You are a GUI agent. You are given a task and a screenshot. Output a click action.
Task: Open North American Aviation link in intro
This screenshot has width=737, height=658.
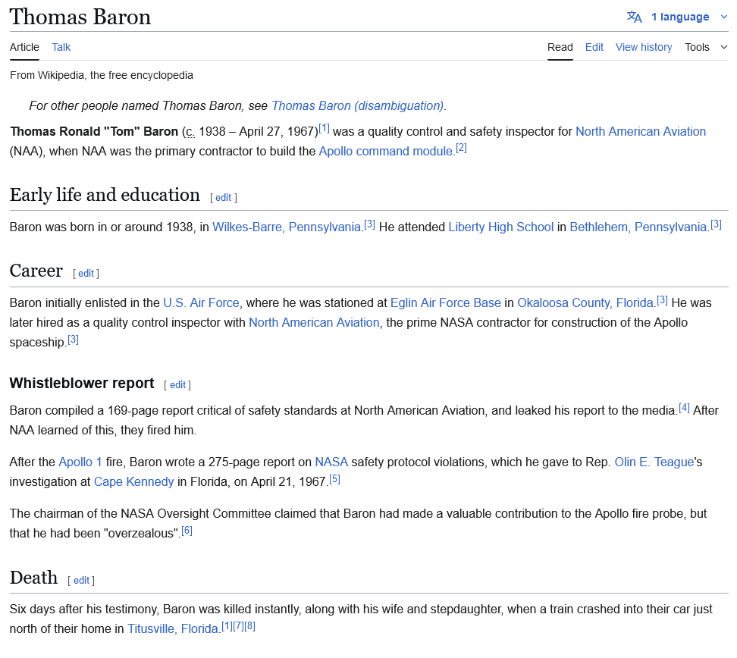click(641, 132)
